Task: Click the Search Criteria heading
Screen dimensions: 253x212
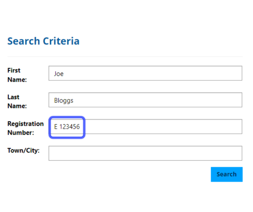Action: [x=43, y=41]
